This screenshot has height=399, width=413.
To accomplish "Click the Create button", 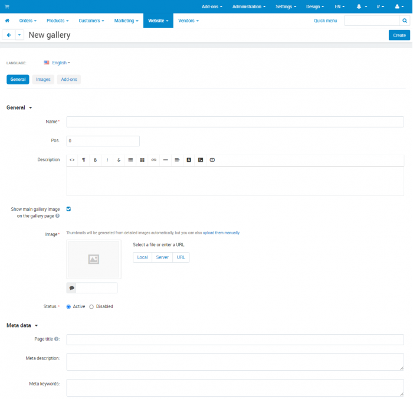I will click(x=399, y=35).
